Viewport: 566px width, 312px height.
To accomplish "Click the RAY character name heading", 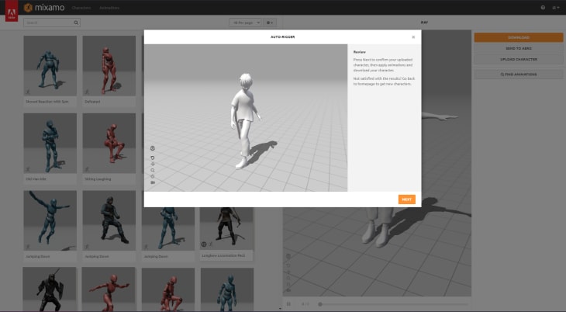I will pyautogui.click(x=424, y=23).
